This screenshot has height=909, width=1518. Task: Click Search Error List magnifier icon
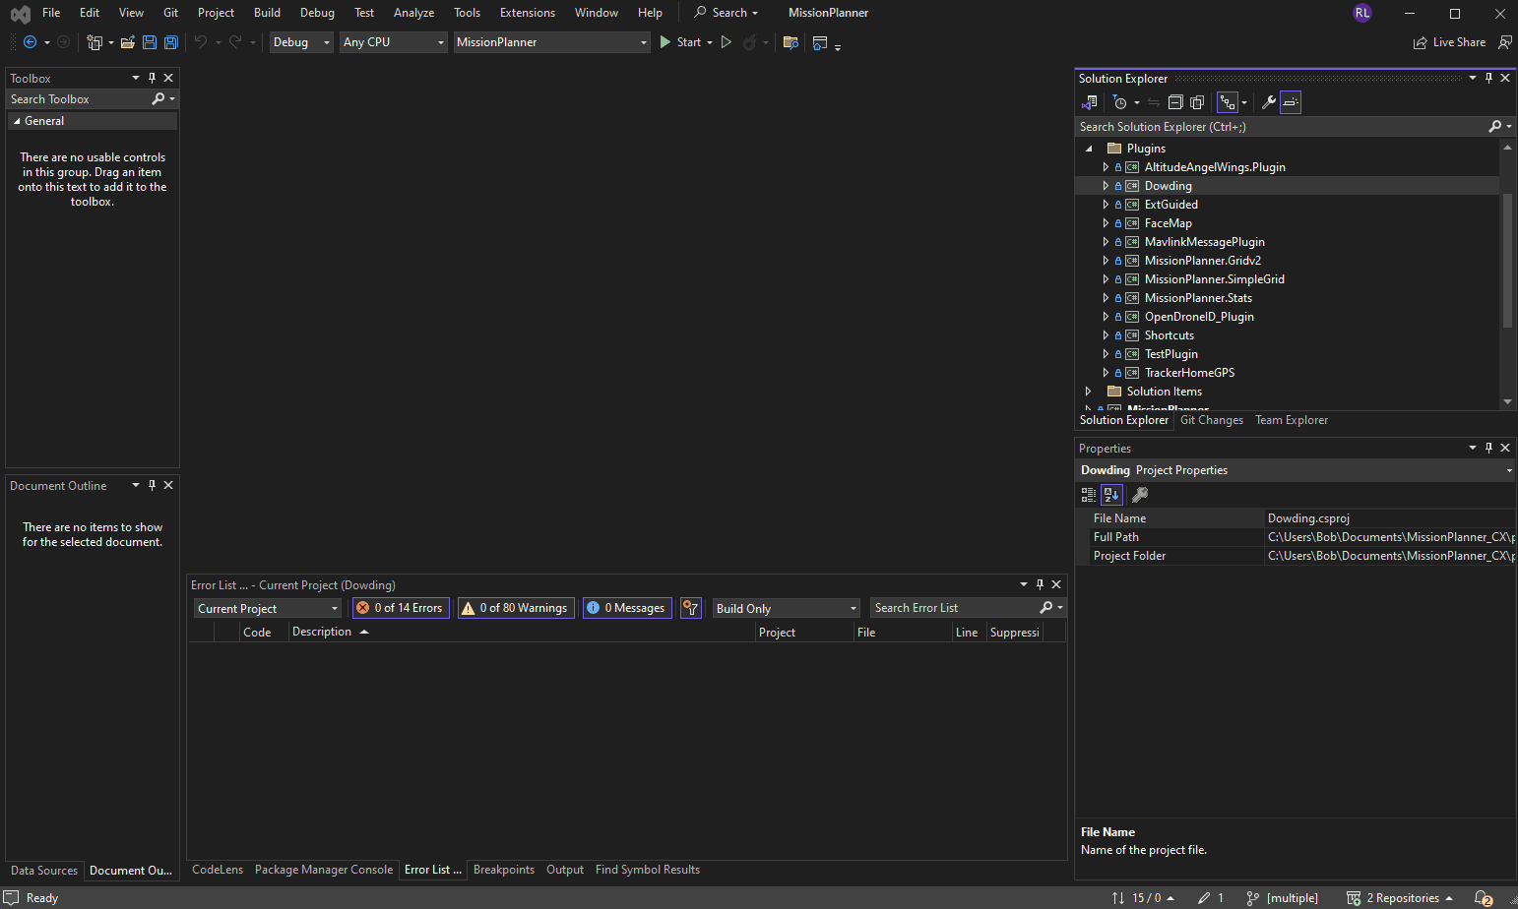(x=1046, y=608)
